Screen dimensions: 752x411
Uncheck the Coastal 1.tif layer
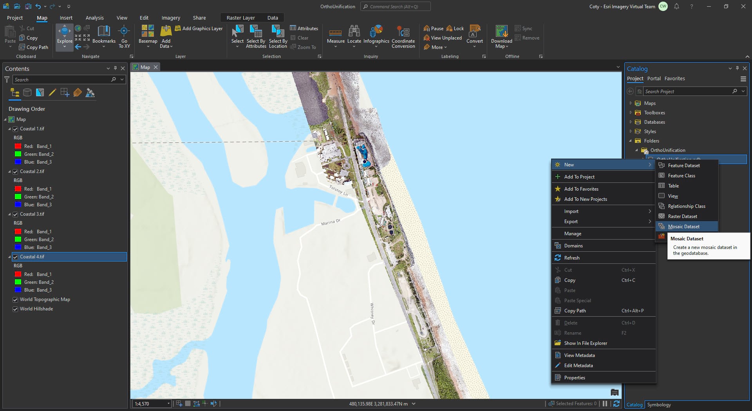pos(16,129)
